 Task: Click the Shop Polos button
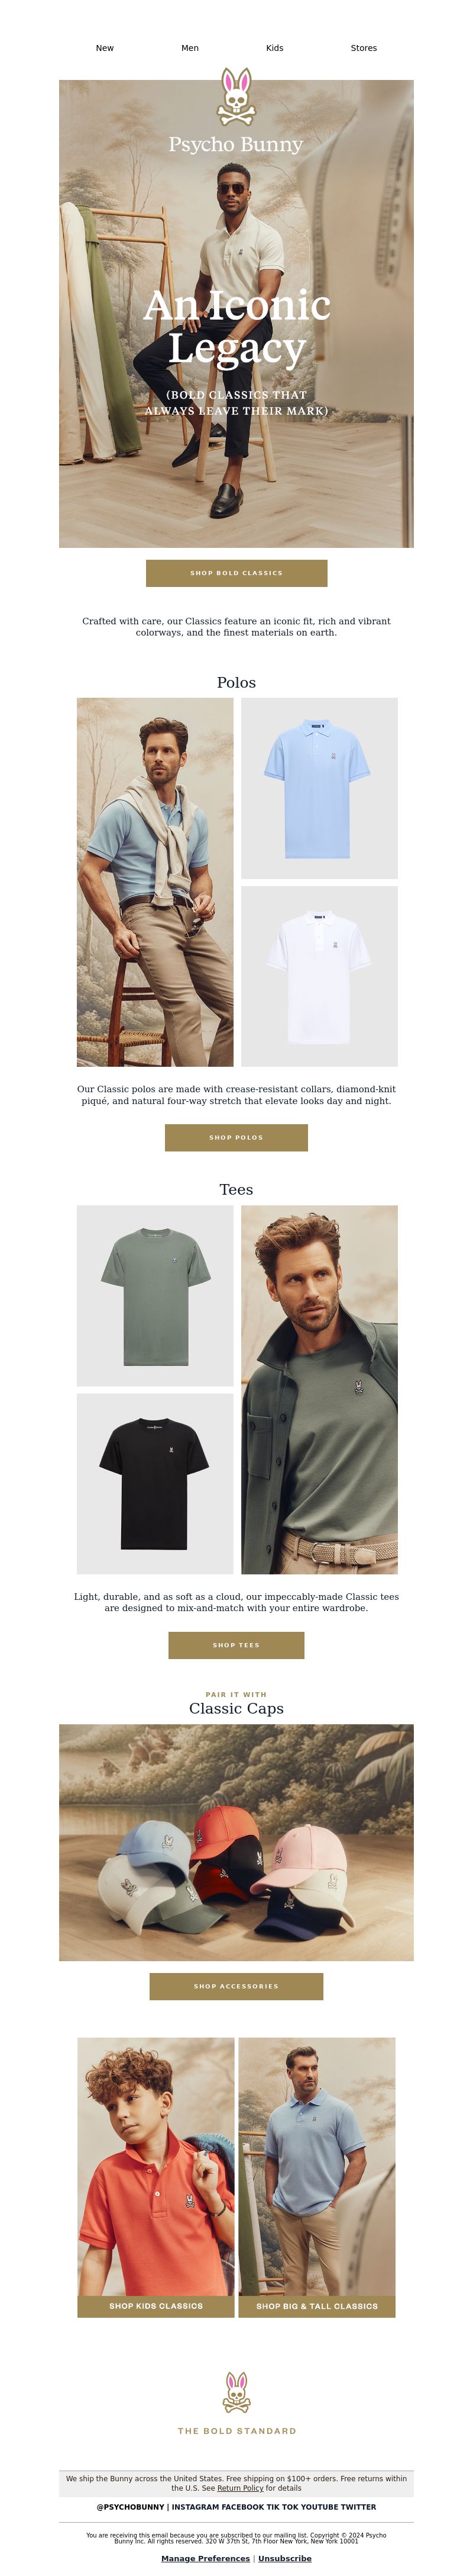coord(237,1137)
